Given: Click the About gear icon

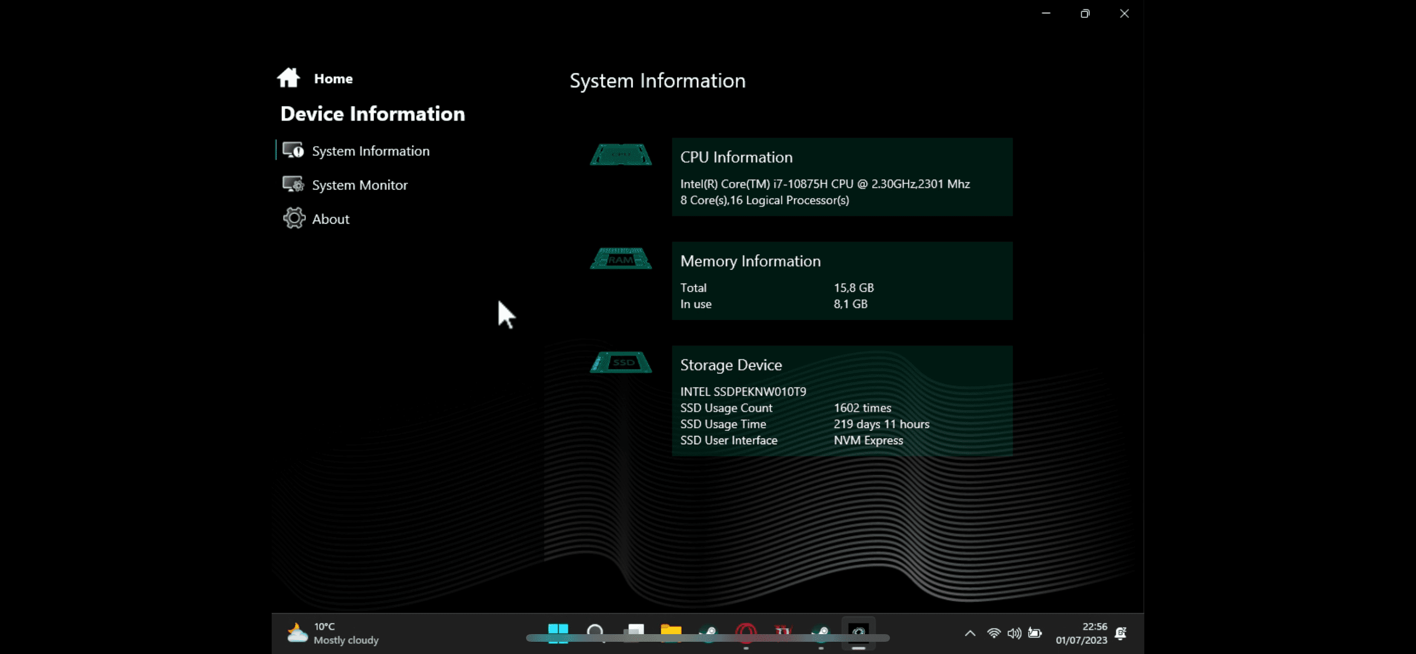Looking at the screenshot, I should (294, 218).
